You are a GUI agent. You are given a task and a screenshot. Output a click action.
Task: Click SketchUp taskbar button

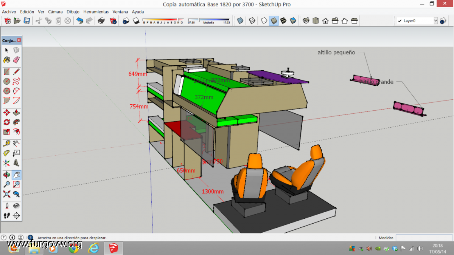tap(113, 248)
